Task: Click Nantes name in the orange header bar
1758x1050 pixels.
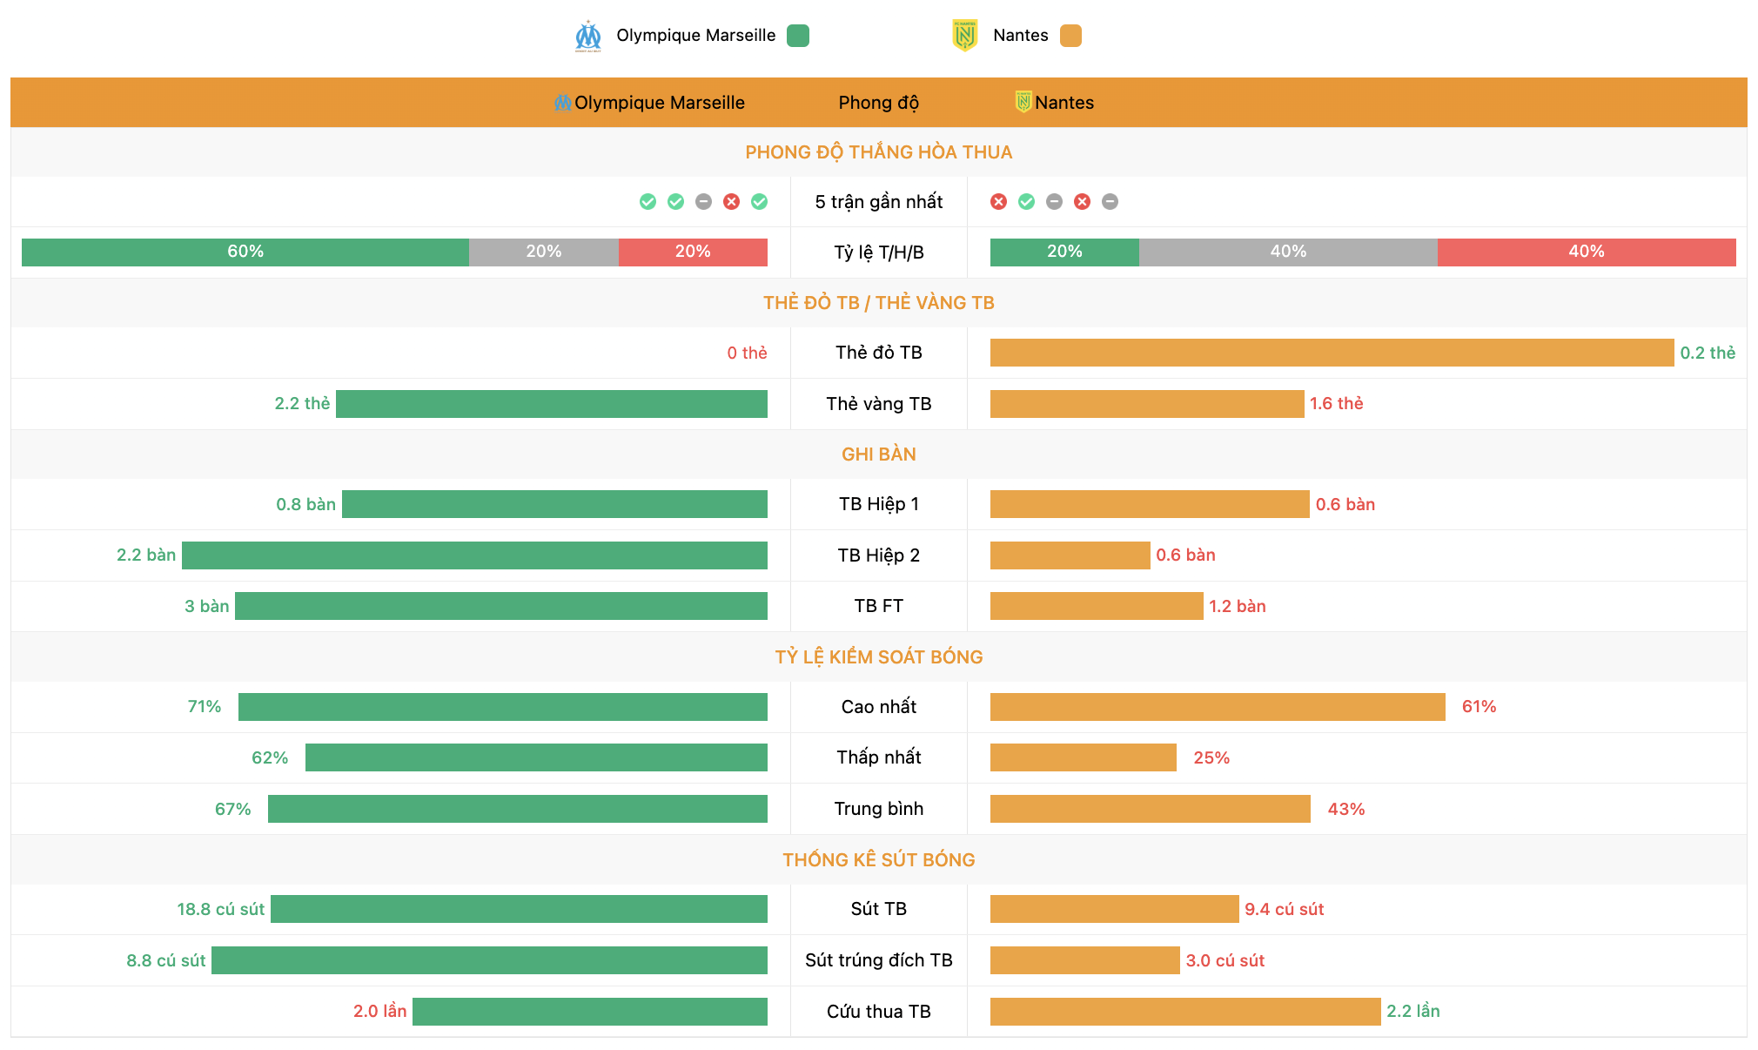Action: pyautogui.click(x=1064, y=103)
